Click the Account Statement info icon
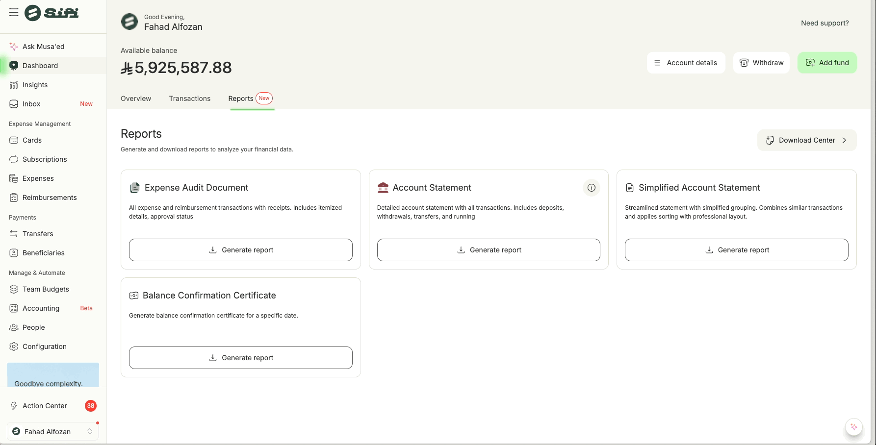876x445 pixels. [x=591, y=188]
